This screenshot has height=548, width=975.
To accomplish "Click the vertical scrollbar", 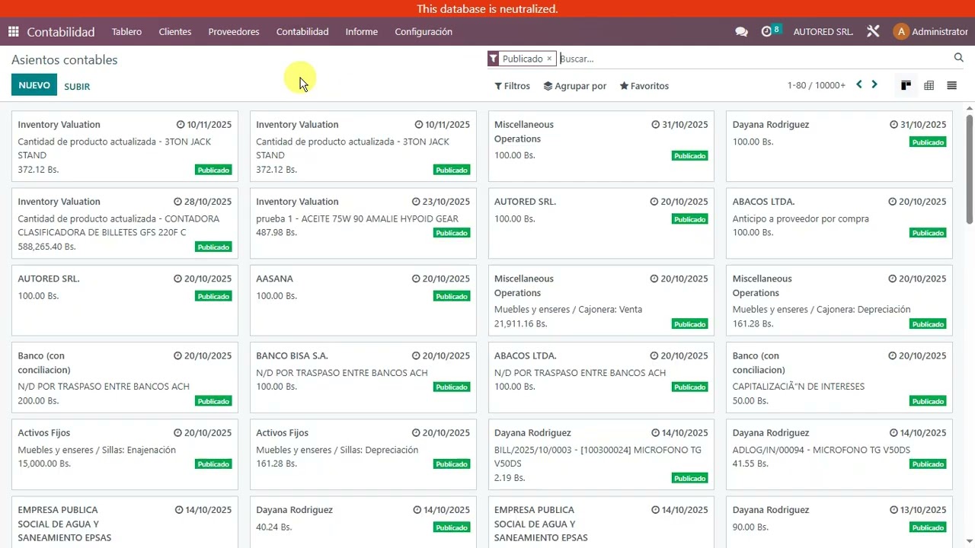I will (x=970, y=169).
